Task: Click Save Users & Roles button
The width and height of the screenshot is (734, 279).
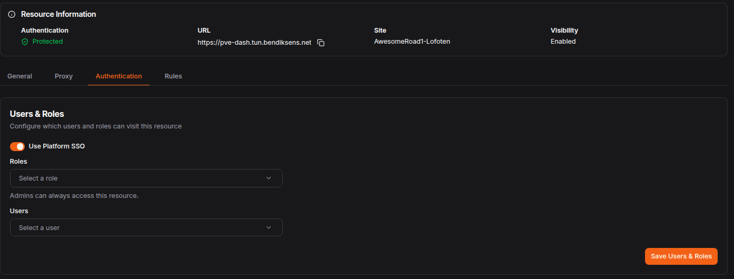Action: click(x=681, y=256)
